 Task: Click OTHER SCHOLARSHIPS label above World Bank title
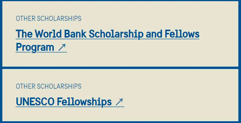click(48, 18)
